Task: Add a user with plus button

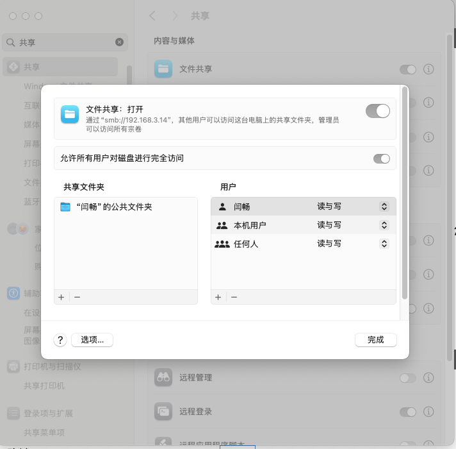Action: (218, 297)
